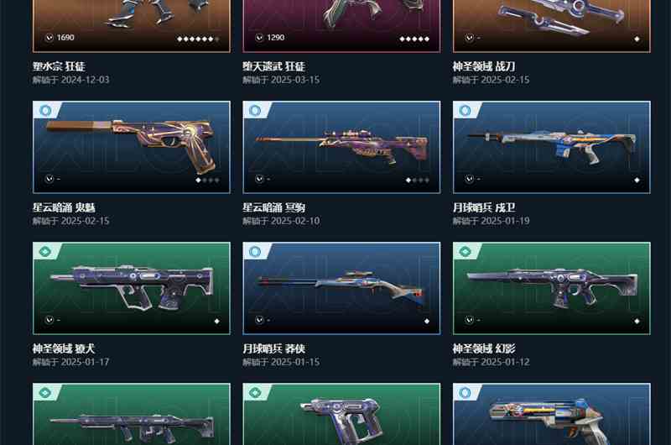Click the level diamonds on 星云暗涌 鬼魅 card
The width and height of the screenshot is (671, 445).
point(207,181)
